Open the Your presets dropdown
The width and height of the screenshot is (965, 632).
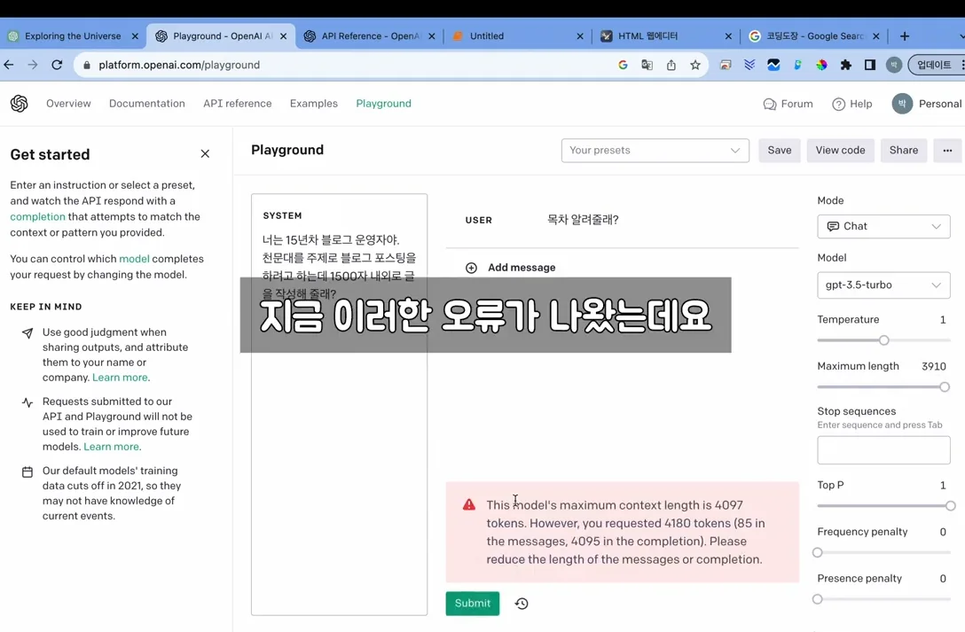point(655,150)
